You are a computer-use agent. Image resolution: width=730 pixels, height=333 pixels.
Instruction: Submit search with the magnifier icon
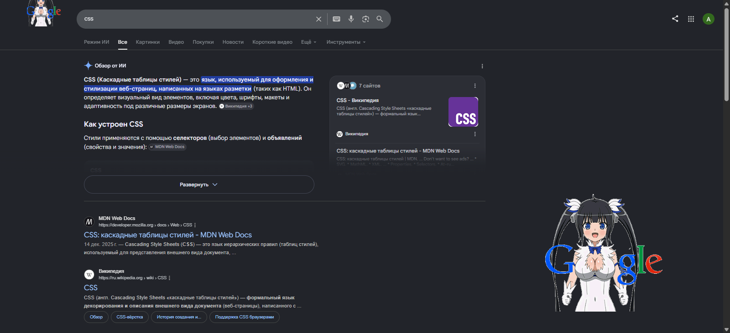coord(380,19)
